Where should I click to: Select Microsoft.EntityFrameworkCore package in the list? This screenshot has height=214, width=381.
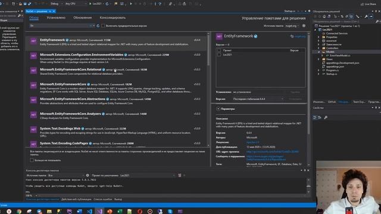point(116,88)
